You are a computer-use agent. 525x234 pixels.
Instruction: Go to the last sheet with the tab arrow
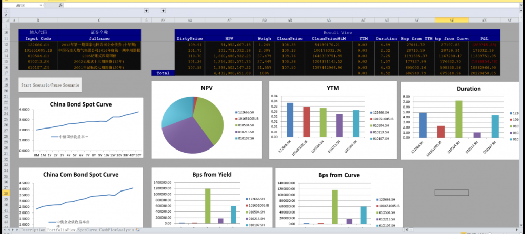[17, 230]
